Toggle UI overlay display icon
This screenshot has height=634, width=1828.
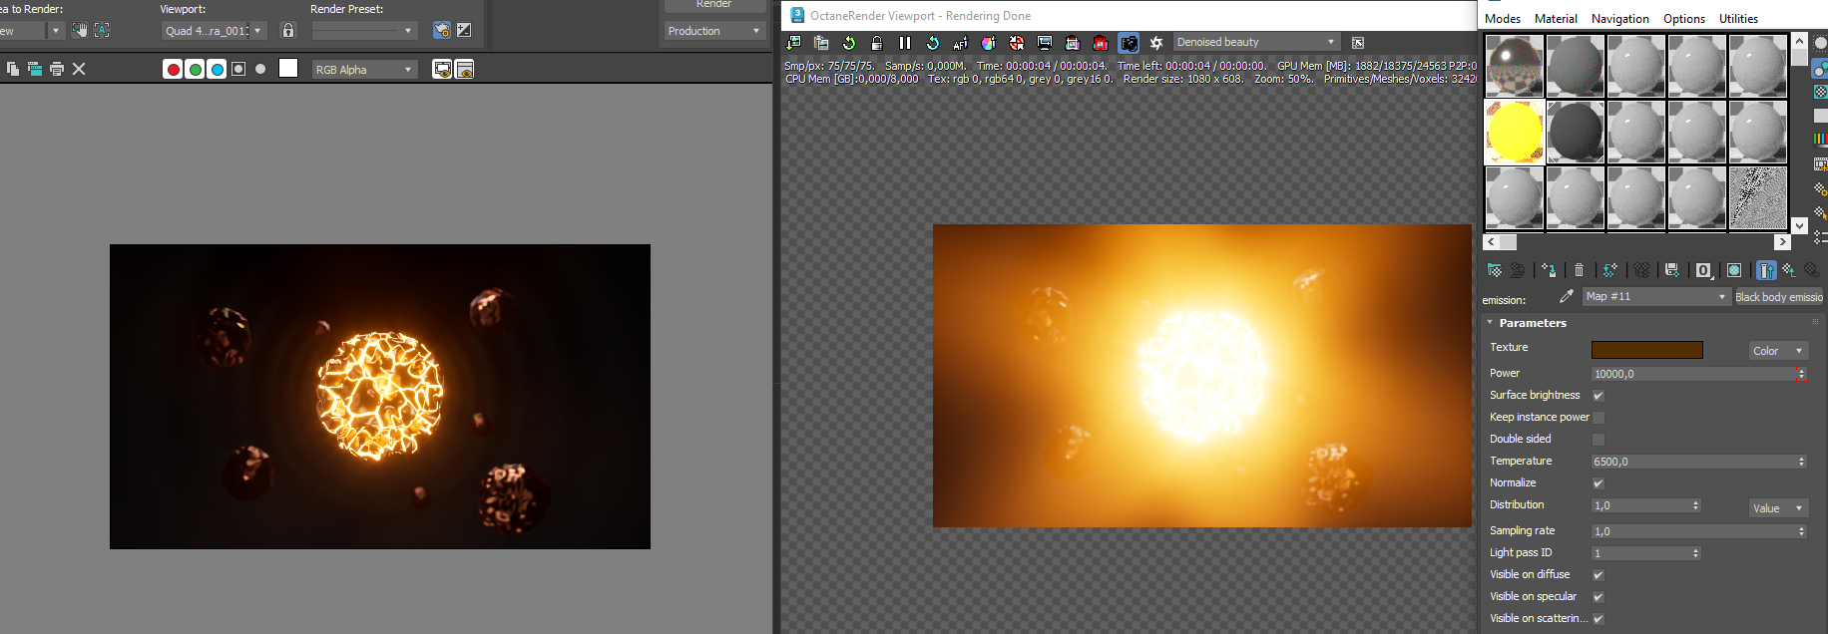442,69
